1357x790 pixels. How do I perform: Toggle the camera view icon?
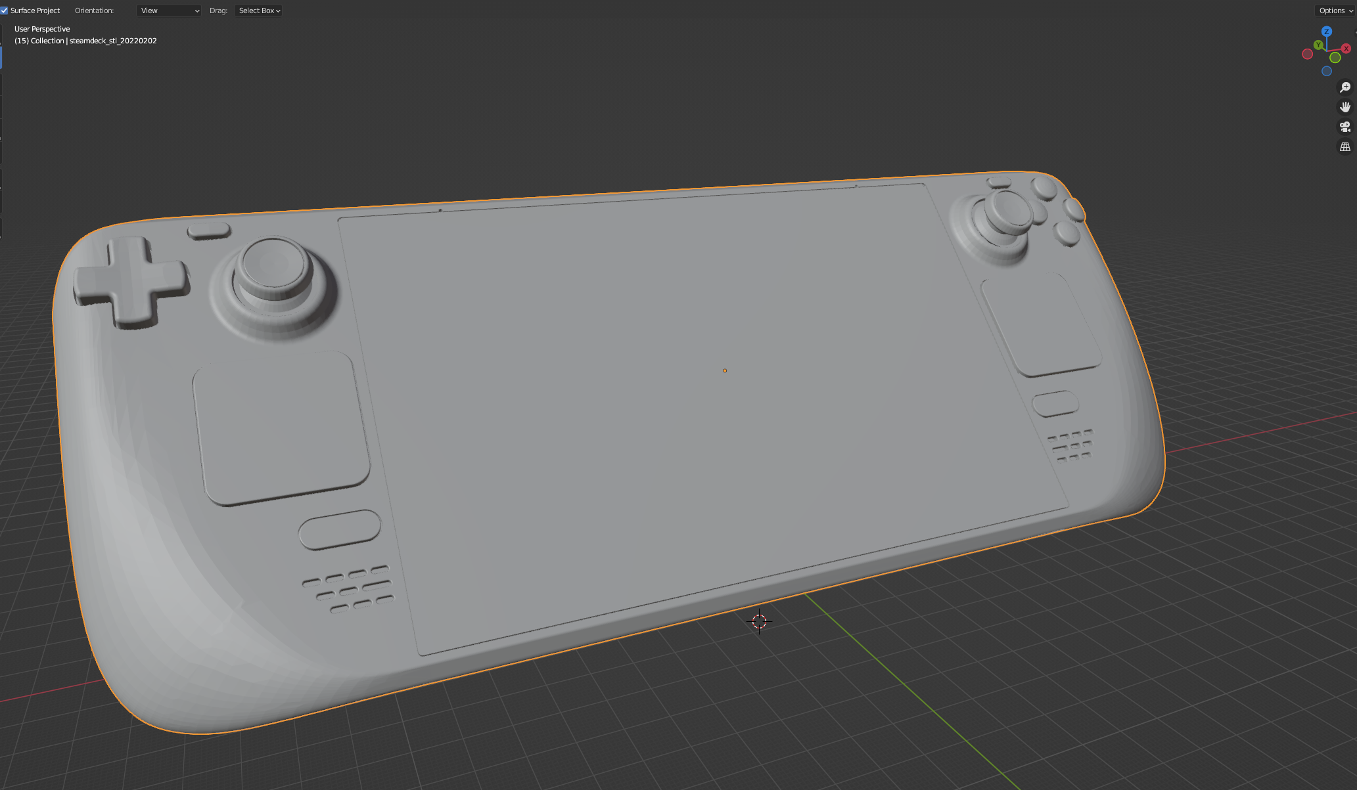pos(1345,127)
